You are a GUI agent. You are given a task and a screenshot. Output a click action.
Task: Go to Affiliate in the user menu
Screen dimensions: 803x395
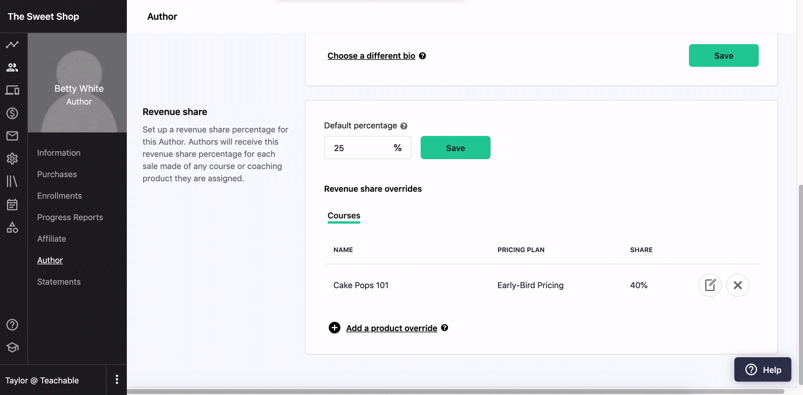[x=52, y=239]
